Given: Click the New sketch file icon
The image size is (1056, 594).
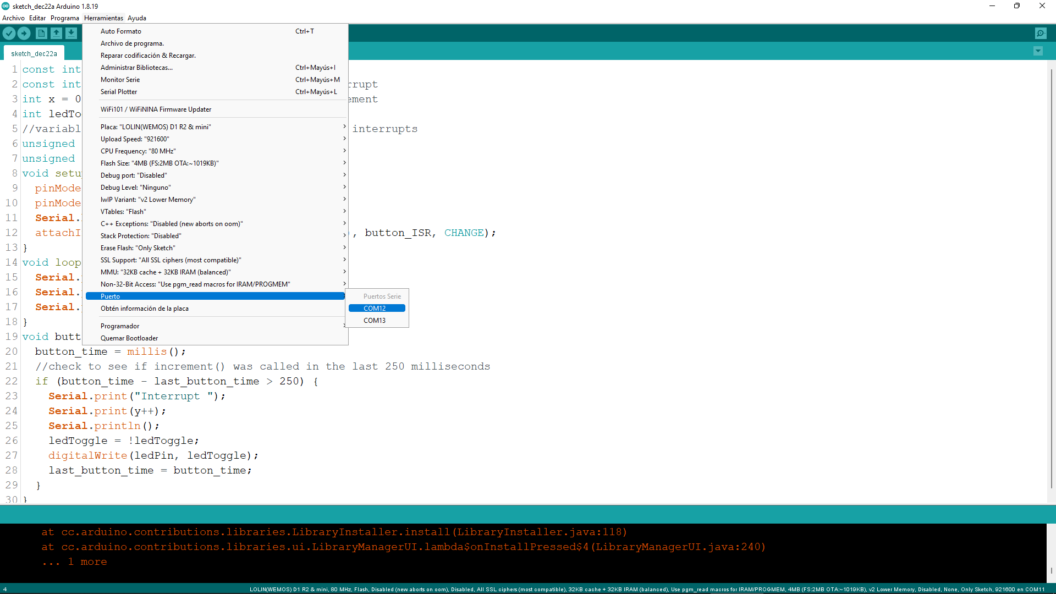Looking at the screenshot, I should pyautogui.click(x=41, y=34).
